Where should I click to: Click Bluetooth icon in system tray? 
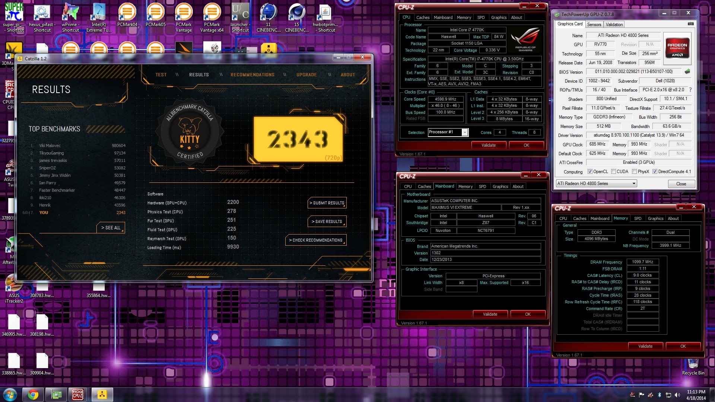click(x=659, y=395)
